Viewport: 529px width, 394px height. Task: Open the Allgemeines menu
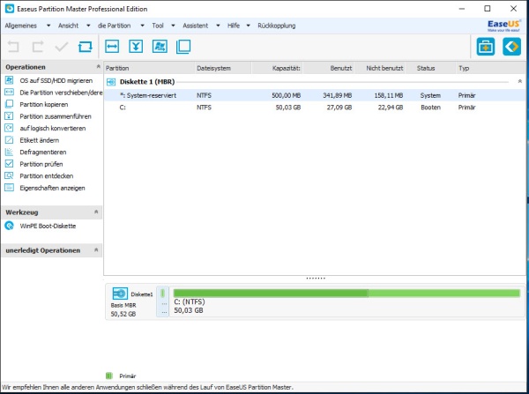point(21,26)
